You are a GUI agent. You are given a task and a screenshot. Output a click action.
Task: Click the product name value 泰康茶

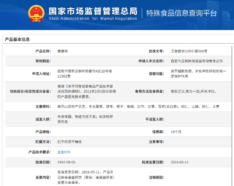point(63,51)
